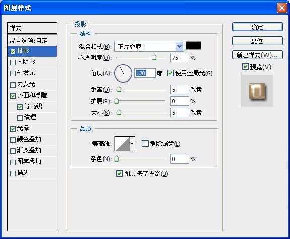Viewport: 290px width, 239px height.
Task: Enable the 描边 stroke checkbox
Action: pos(13,174)
